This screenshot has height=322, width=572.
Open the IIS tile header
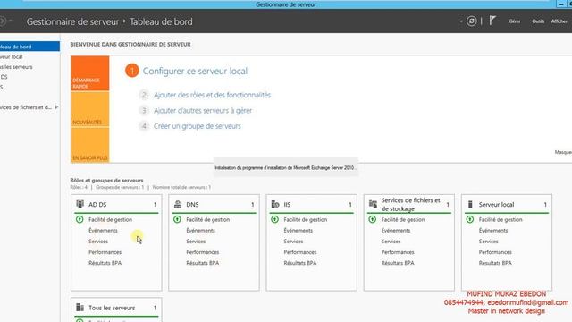[312, 204]
